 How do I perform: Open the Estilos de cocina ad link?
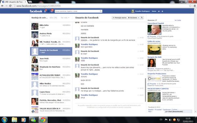(x=154, y=41)
